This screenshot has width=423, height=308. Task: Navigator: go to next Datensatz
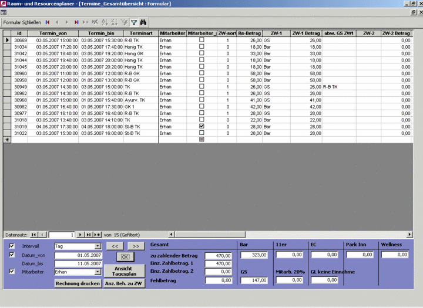click(x=80, y=235)
